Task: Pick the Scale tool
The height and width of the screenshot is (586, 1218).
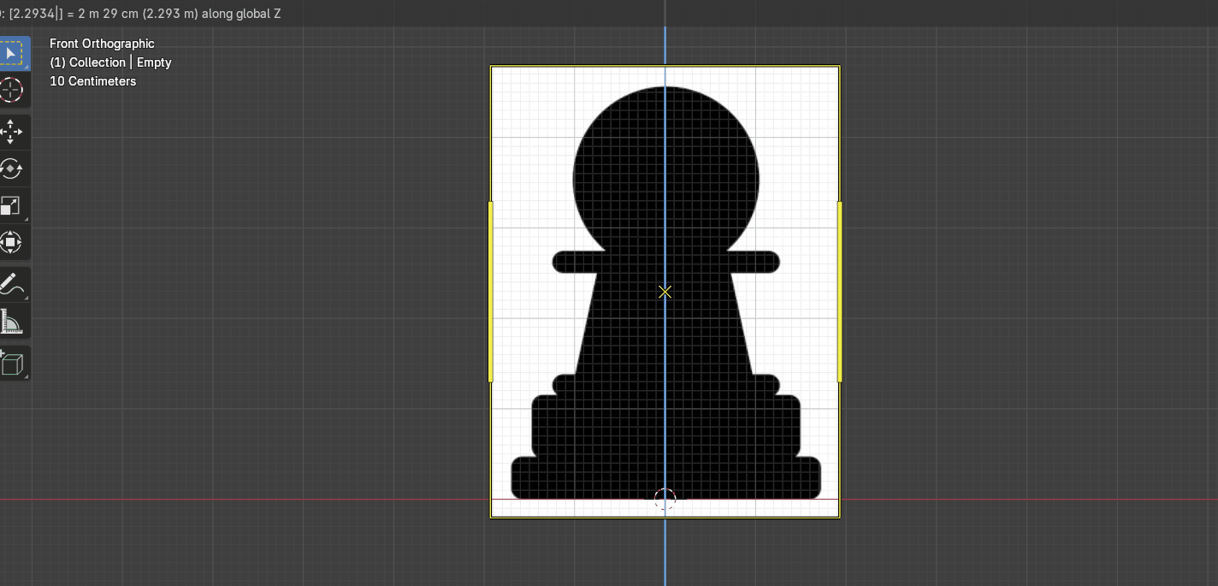Action: tap(11, 206)
